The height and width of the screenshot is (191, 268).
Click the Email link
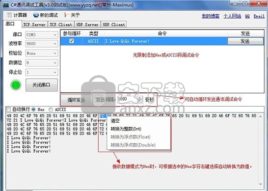pyautogui.click(x=259, y=16)
